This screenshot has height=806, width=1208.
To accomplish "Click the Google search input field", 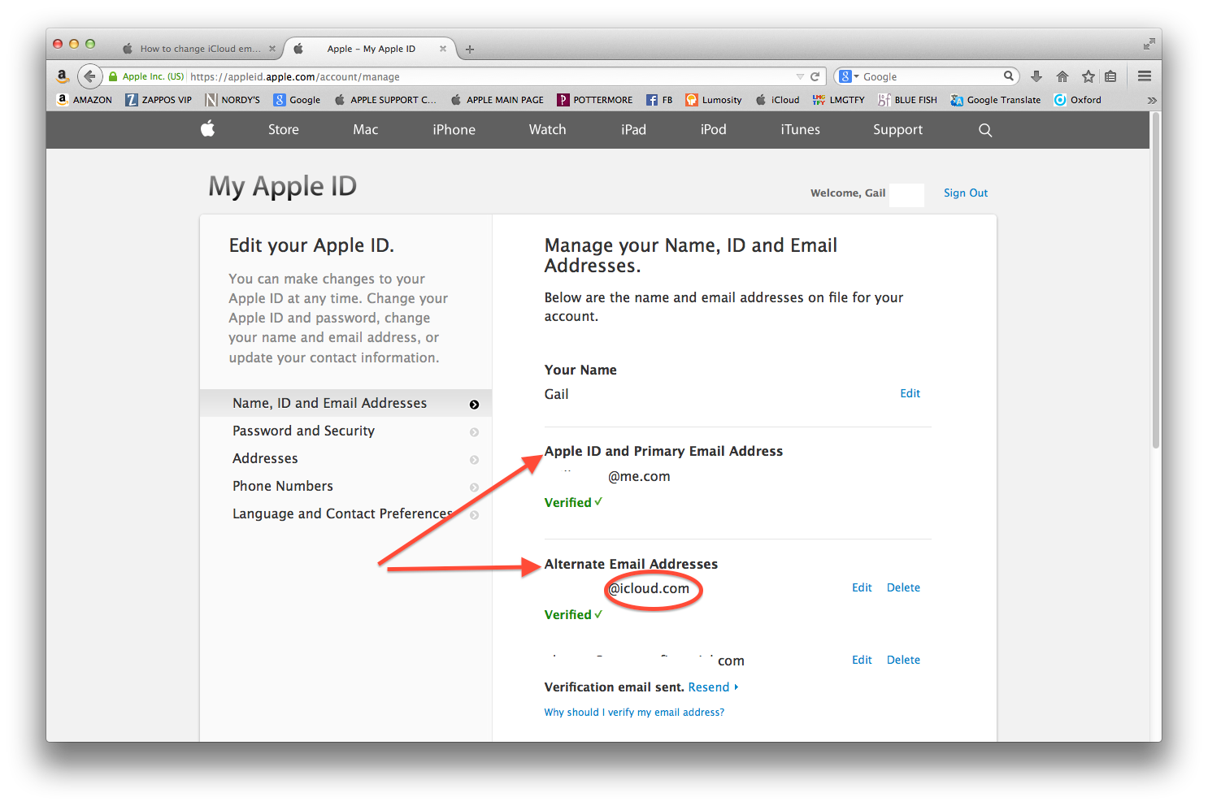I will tap(931, 76).
